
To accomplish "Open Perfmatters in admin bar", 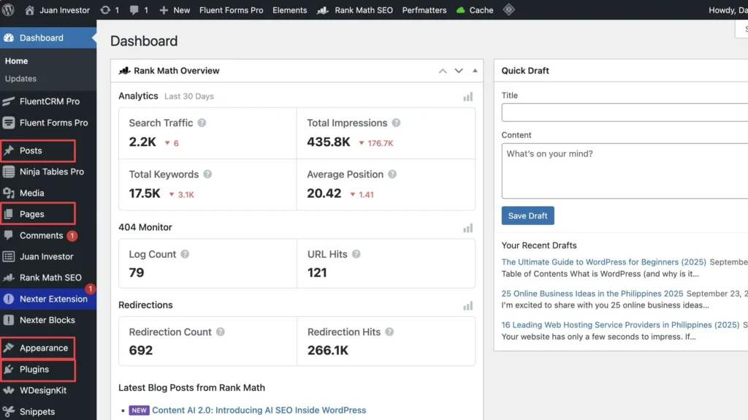I will [x=424, y=10].
